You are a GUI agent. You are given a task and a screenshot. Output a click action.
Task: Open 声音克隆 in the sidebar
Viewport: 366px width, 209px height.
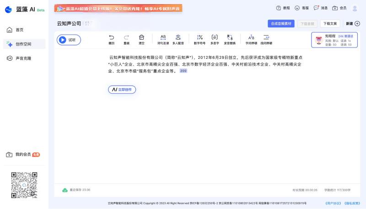[23, 58]
